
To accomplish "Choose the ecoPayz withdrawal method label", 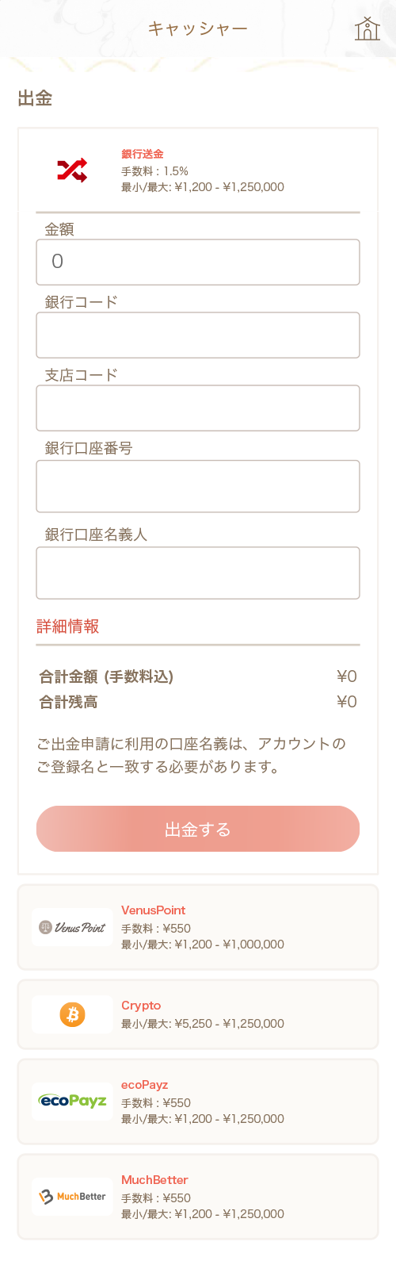I will (x=145, y=1085).
